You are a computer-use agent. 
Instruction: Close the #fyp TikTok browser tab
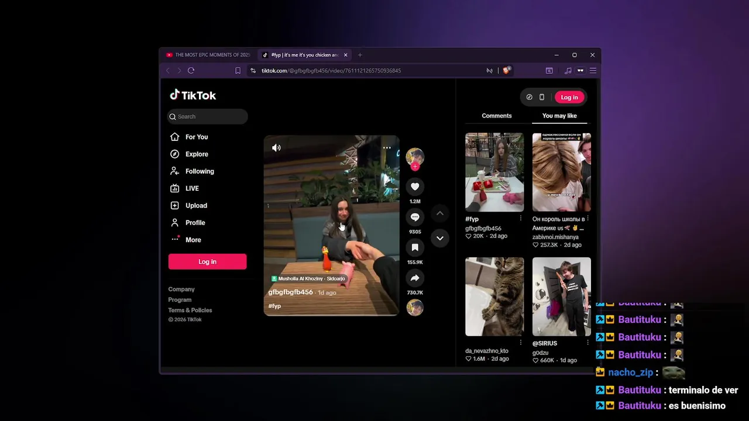coord(345,55)
